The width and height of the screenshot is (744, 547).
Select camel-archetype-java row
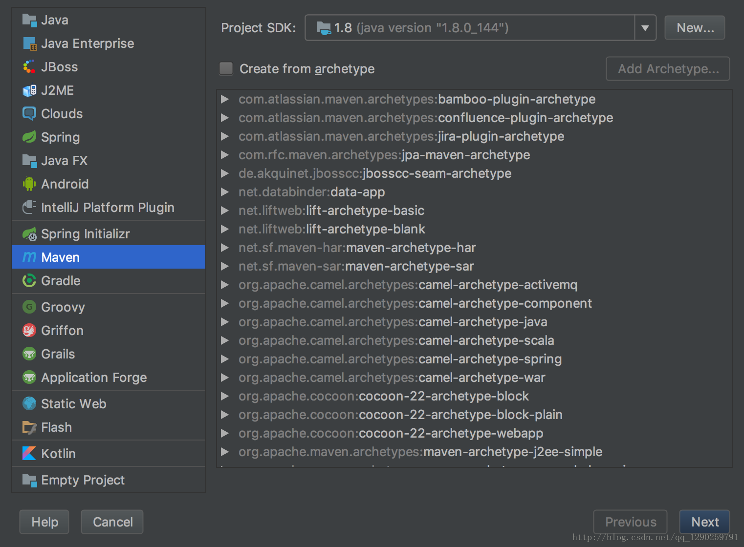tap(474, 322)
